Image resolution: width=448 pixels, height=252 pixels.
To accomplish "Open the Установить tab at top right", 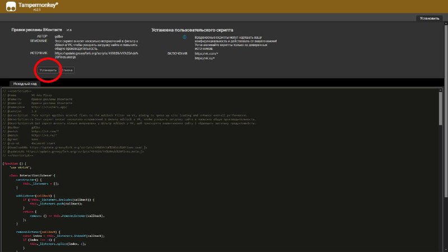I will tap(430, 18).
